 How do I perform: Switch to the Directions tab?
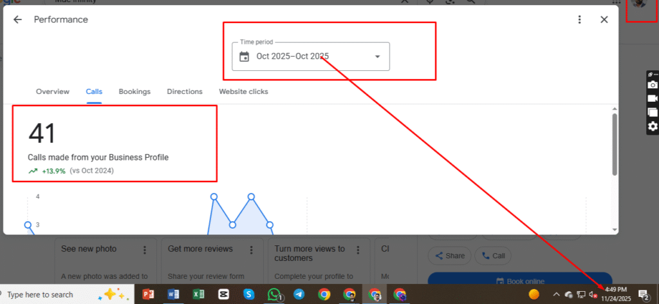point(185,91)
